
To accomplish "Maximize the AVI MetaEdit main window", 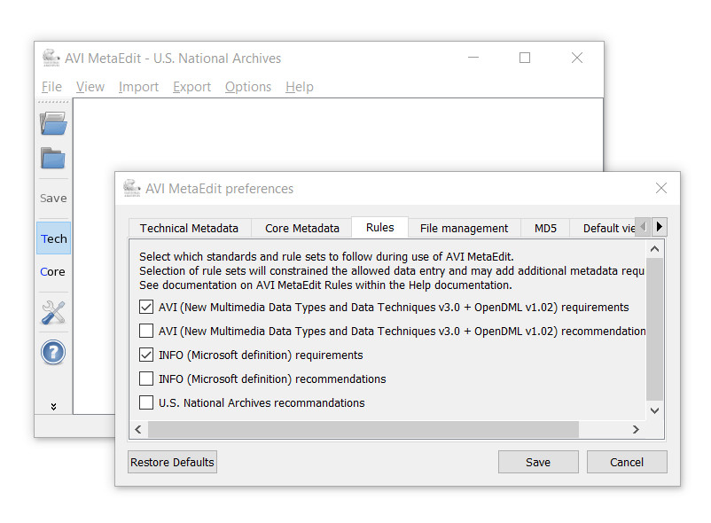I will [x=525, y=58].
